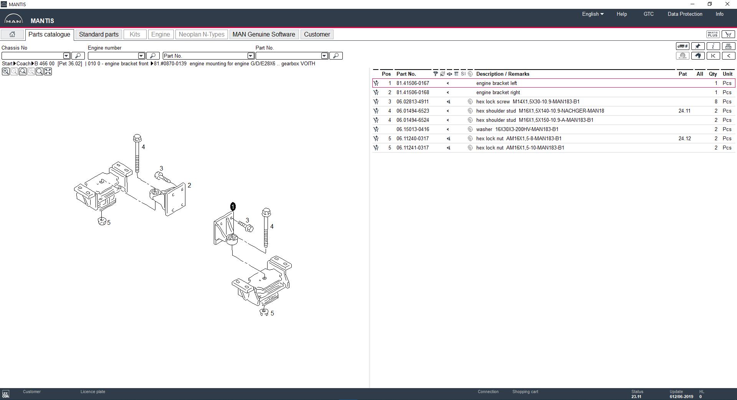
Task: Select the washer 16X30X3-200HV description
Action: pos(517,129)
